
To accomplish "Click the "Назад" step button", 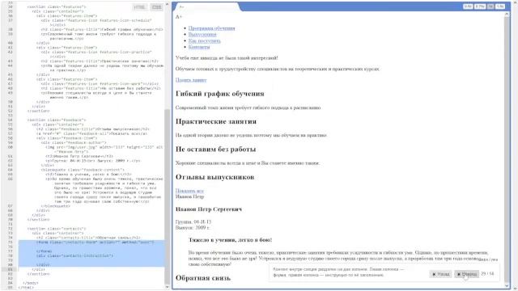I will 440,274.
